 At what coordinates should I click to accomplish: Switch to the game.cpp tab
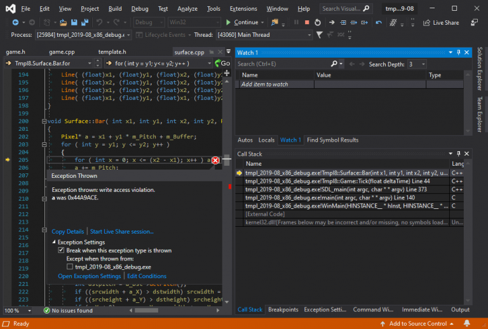pyautogui.click(x=62, y=52)
